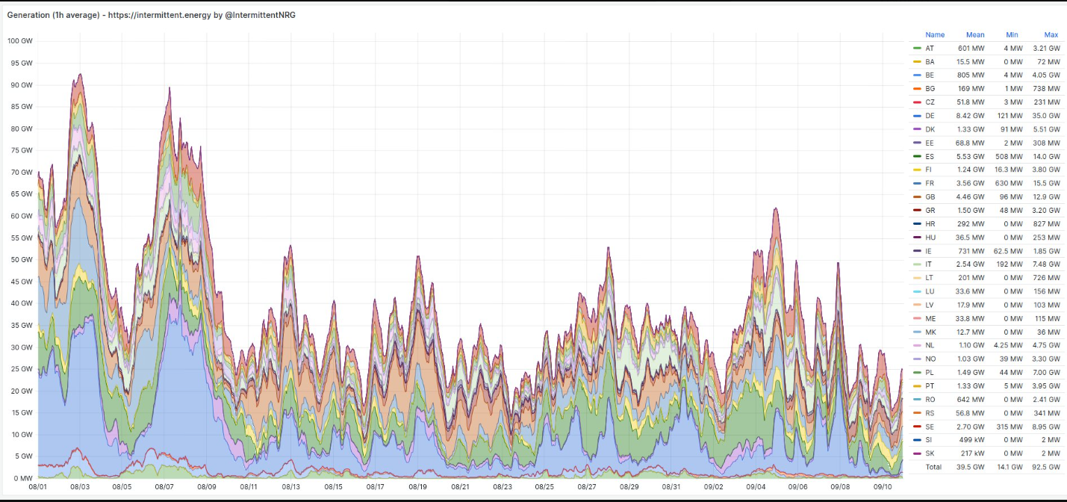Toggle the AT series in legend
Image resolution: width=1067 pixels, height=502 pixels.
pyautogui.click(x=929, y=48)
